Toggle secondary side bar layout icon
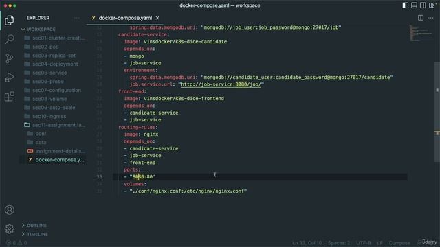 (x=423, y=5)
